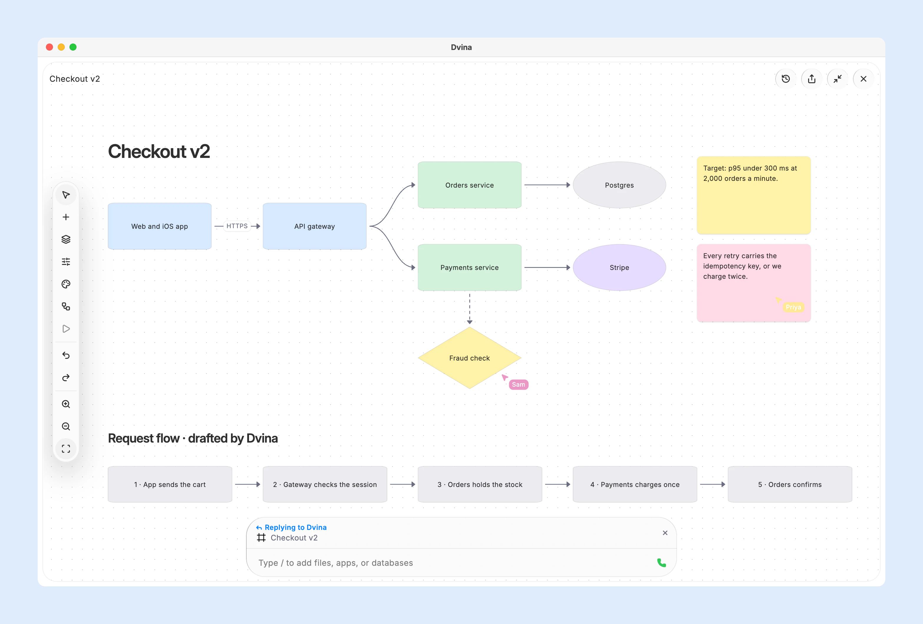Click the HTTPS connector label

[237, 226]
